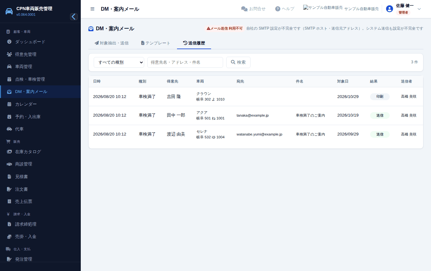Click the 車両管理 car icon

click(x=9, y=66)
